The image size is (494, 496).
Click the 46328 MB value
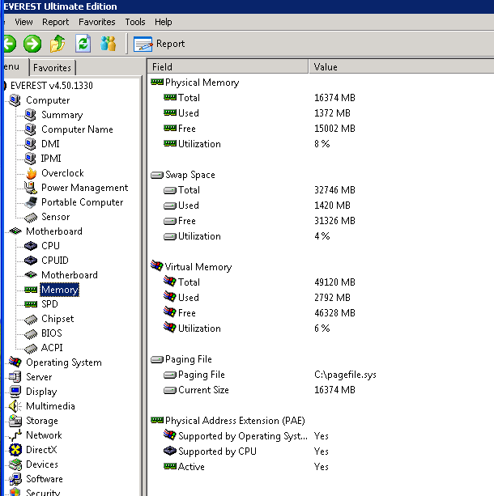click(334, 313)
